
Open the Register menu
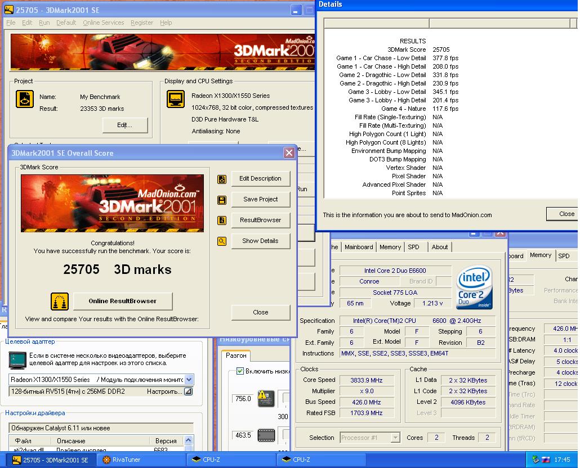(142, 22)
